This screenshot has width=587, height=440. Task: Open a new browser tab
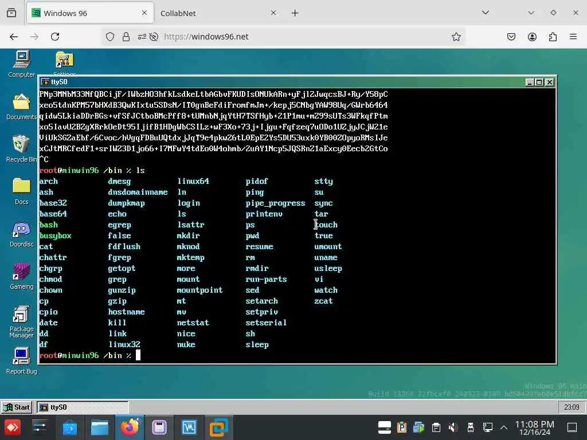tap(295, 13)
